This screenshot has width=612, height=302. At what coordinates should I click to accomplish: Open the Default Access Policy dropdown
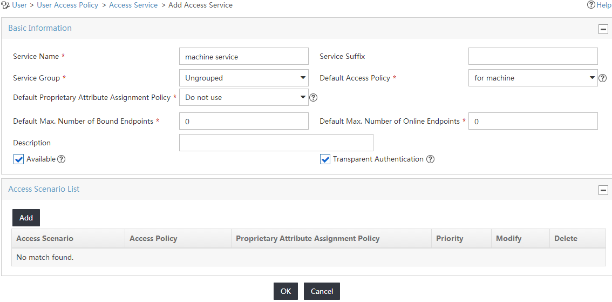533,78
